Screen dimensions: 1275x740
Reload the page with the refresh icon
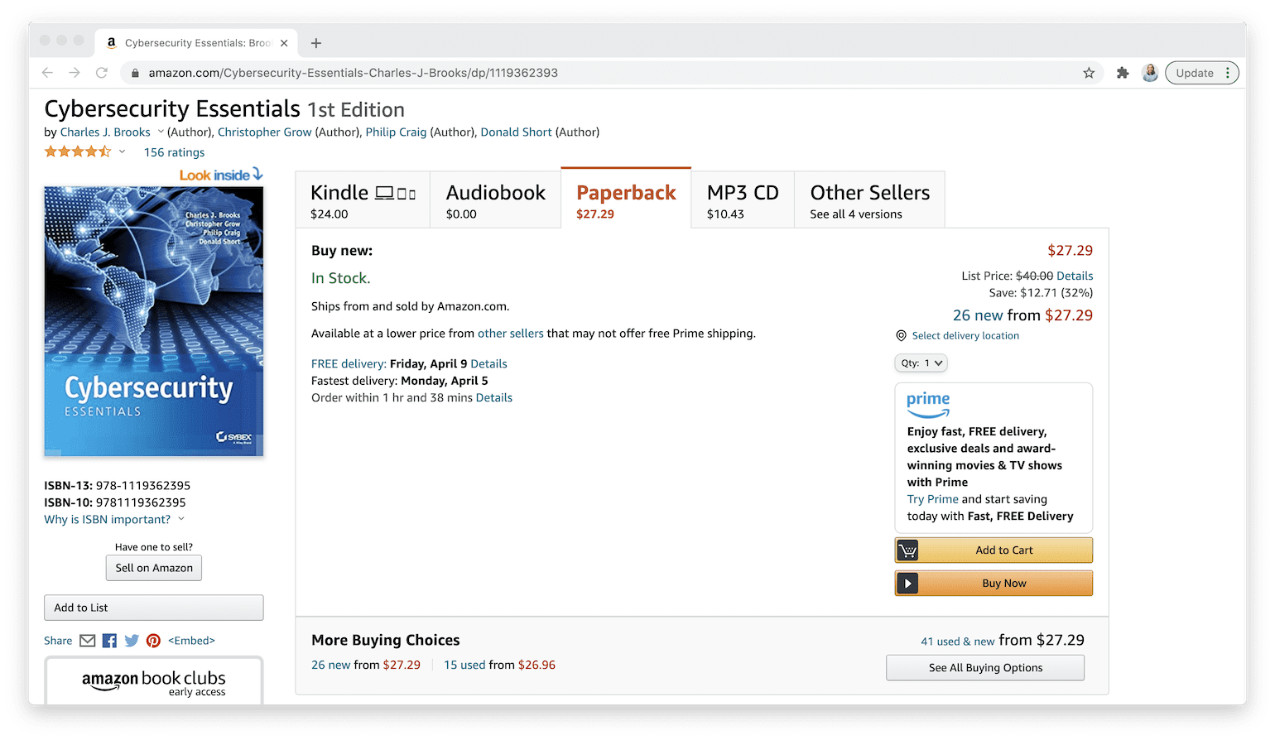[x=102, y=73]
